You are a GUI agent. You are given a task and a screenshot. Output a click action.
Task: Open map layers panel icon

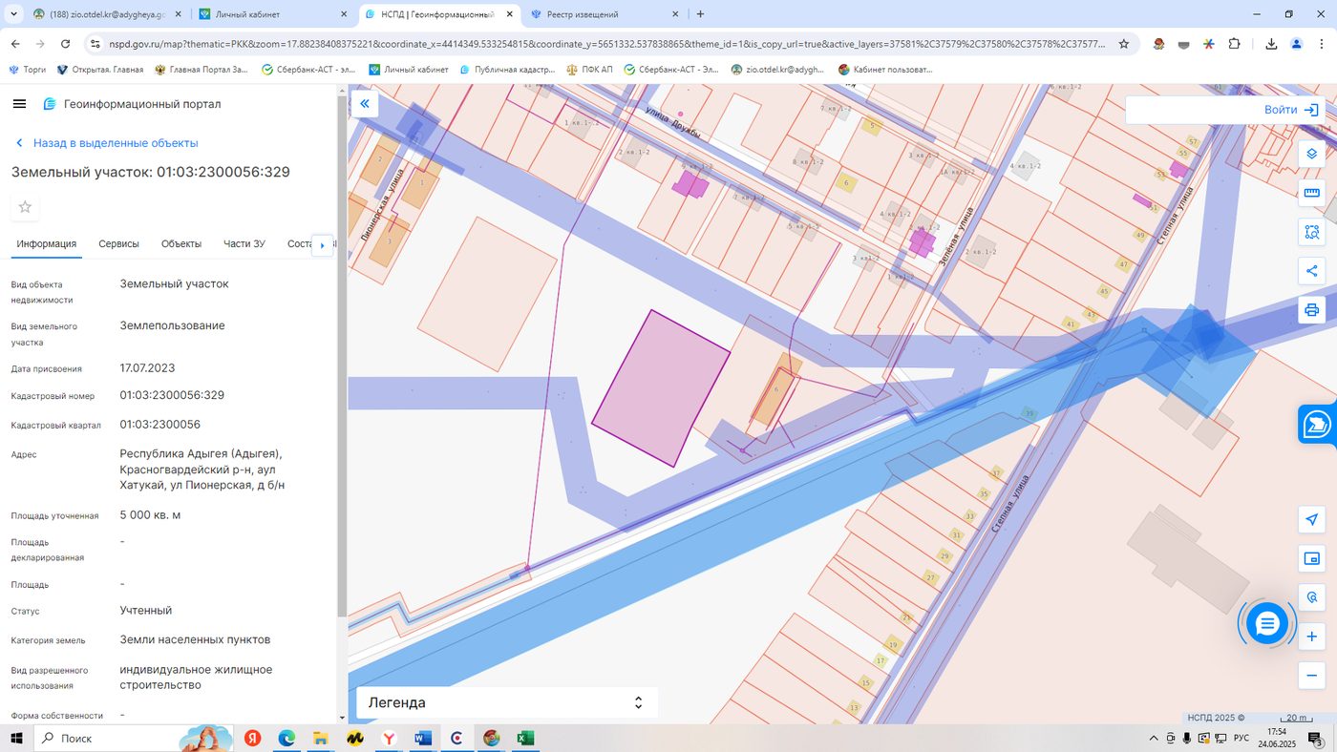[1312, 154]
